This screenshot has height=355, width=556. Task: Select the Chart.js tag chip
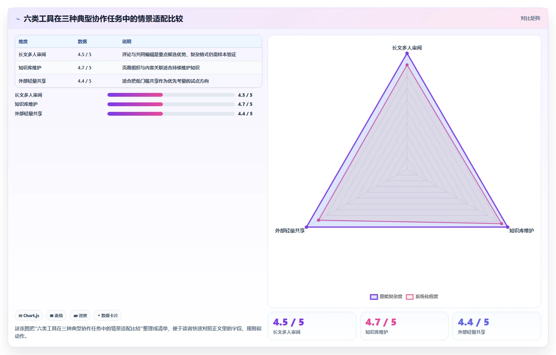click(x=29, y=316)
